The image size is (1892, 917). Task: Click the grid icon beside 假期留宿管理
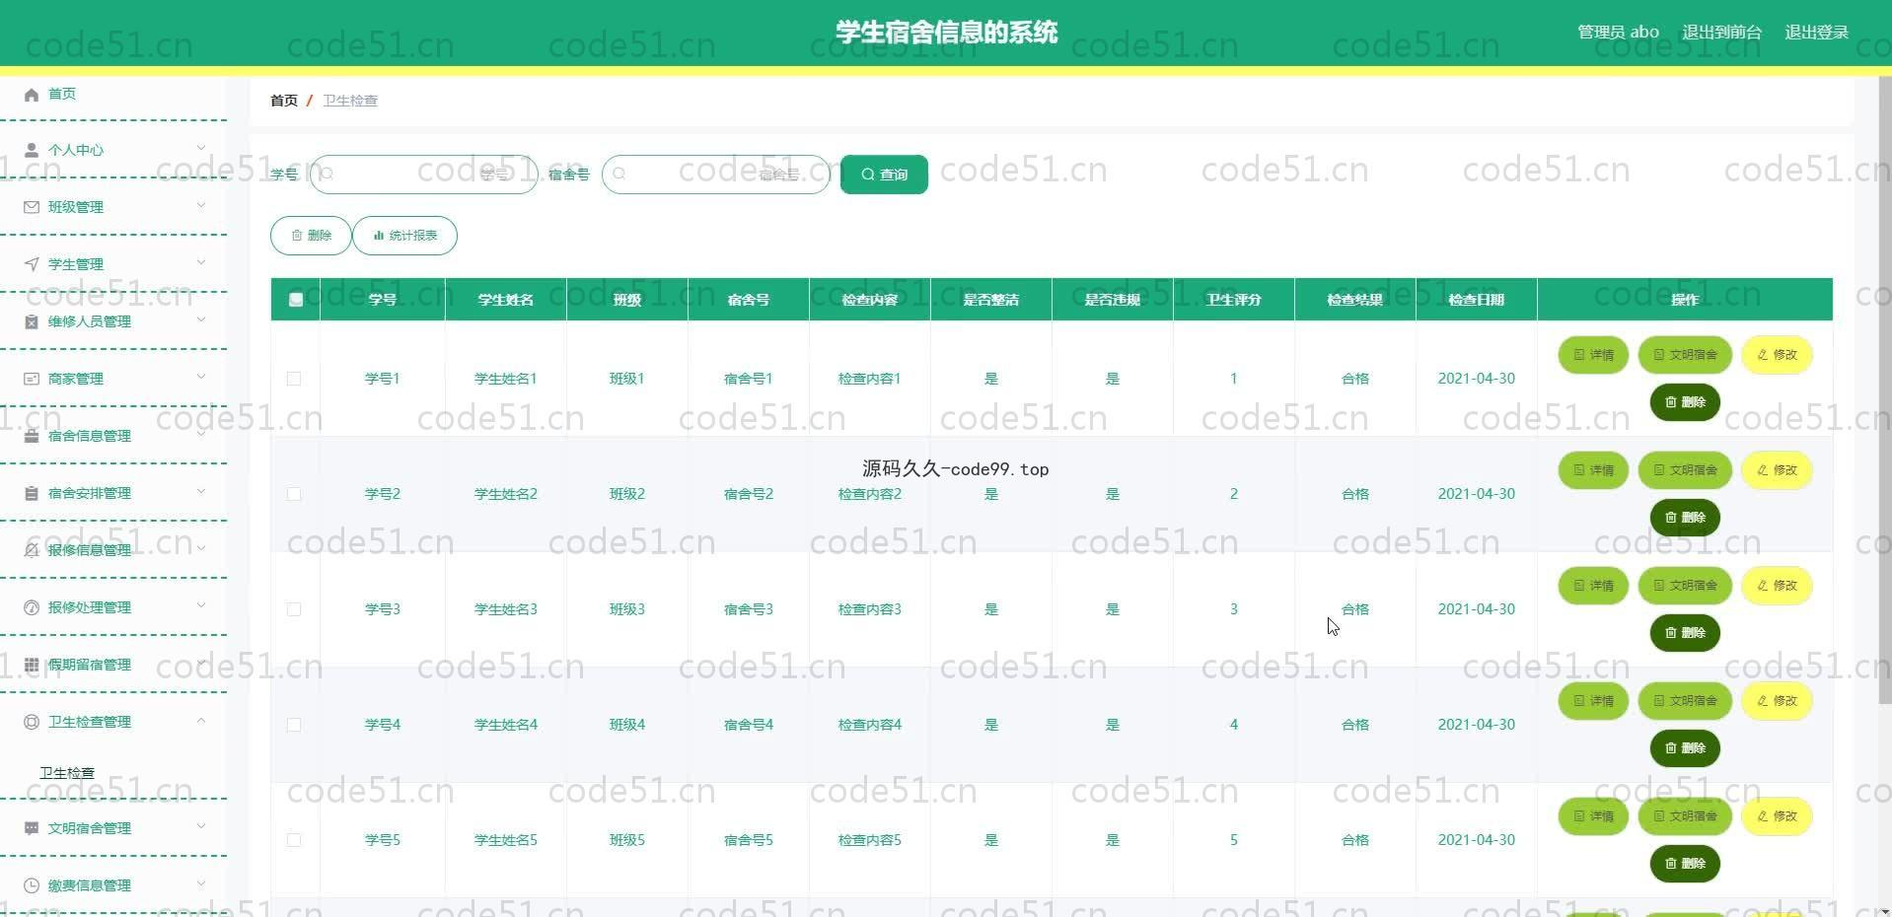32,665
